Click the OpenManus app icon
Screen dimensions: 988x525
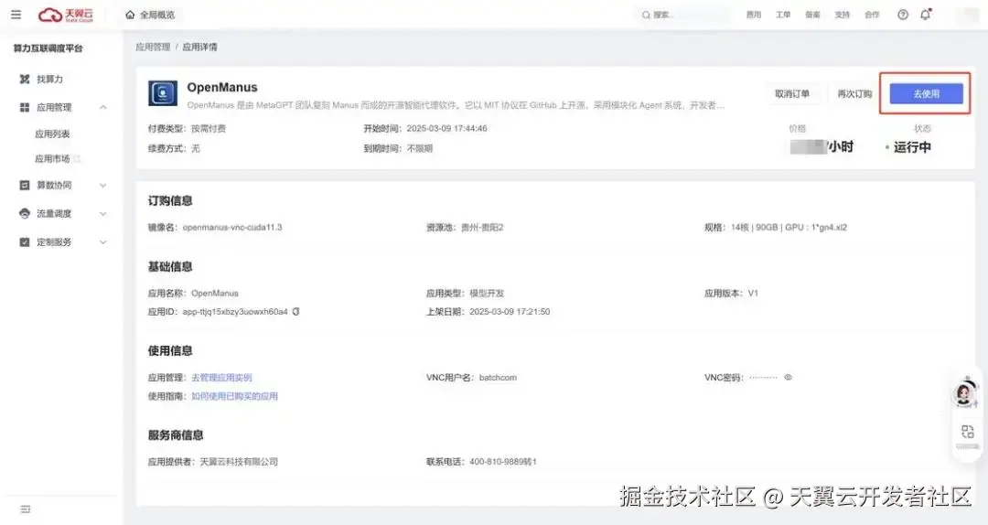(163, 93)
